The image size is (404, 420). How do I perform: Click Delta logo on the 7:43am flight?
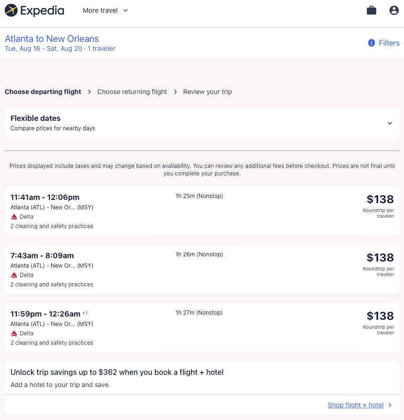pyautogui.click(x=14, y=275)
